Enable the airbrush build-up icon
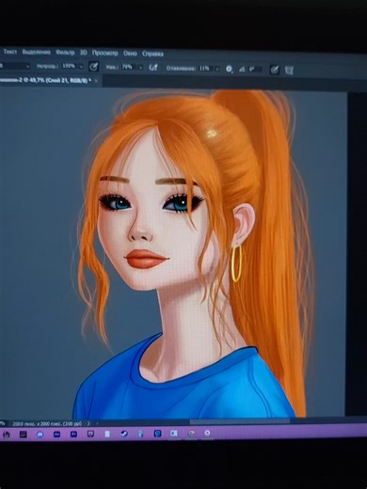 point(153,68)
